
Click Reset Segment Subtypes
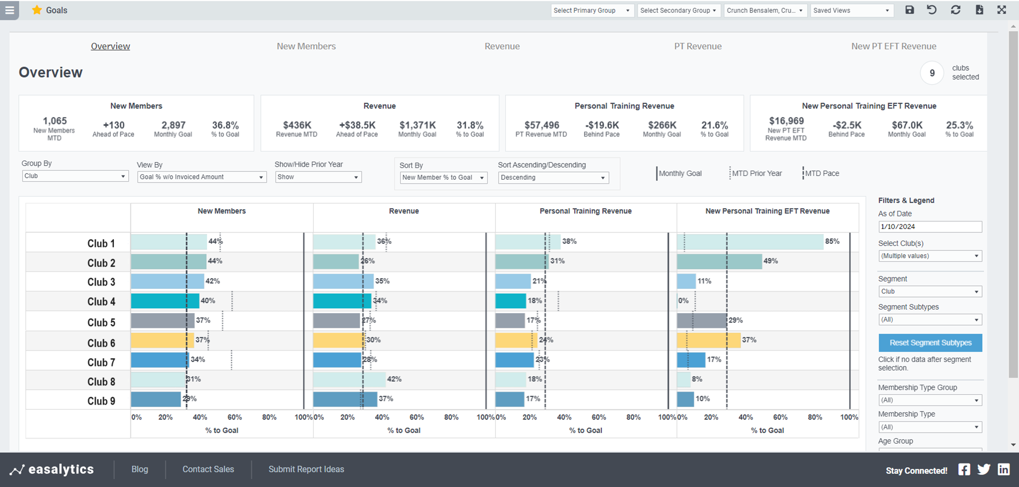point(930,343)
